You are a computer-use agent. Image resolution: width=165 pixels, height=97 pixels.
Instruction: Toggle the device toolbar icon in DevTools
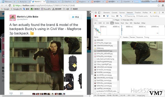pyautogui.click(x=99, y=13)
